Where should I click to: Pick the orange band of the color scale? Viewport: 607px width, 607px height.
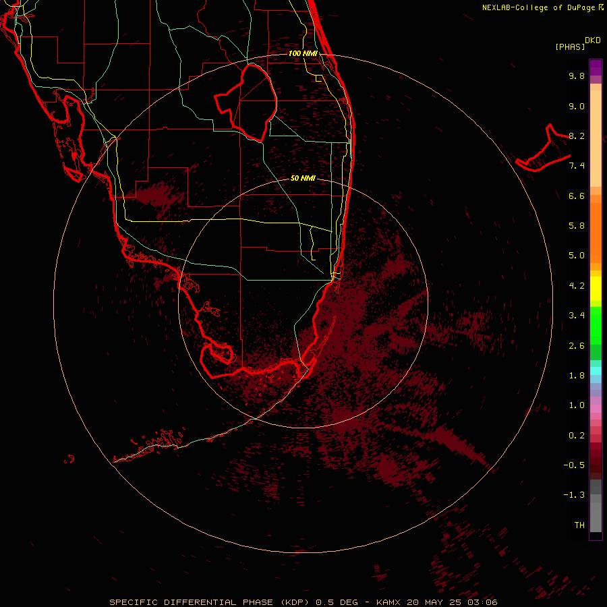[x=596, y=232]
